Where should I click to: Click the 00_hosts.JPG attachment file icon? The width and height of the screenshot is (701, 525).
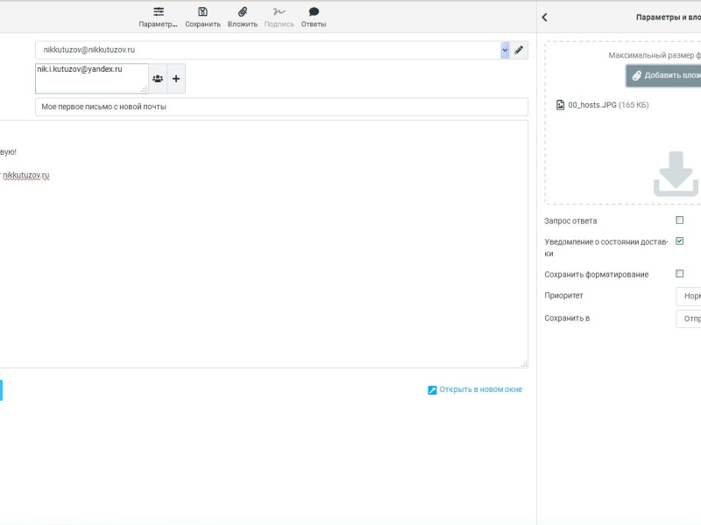click(x=560, y=105)
